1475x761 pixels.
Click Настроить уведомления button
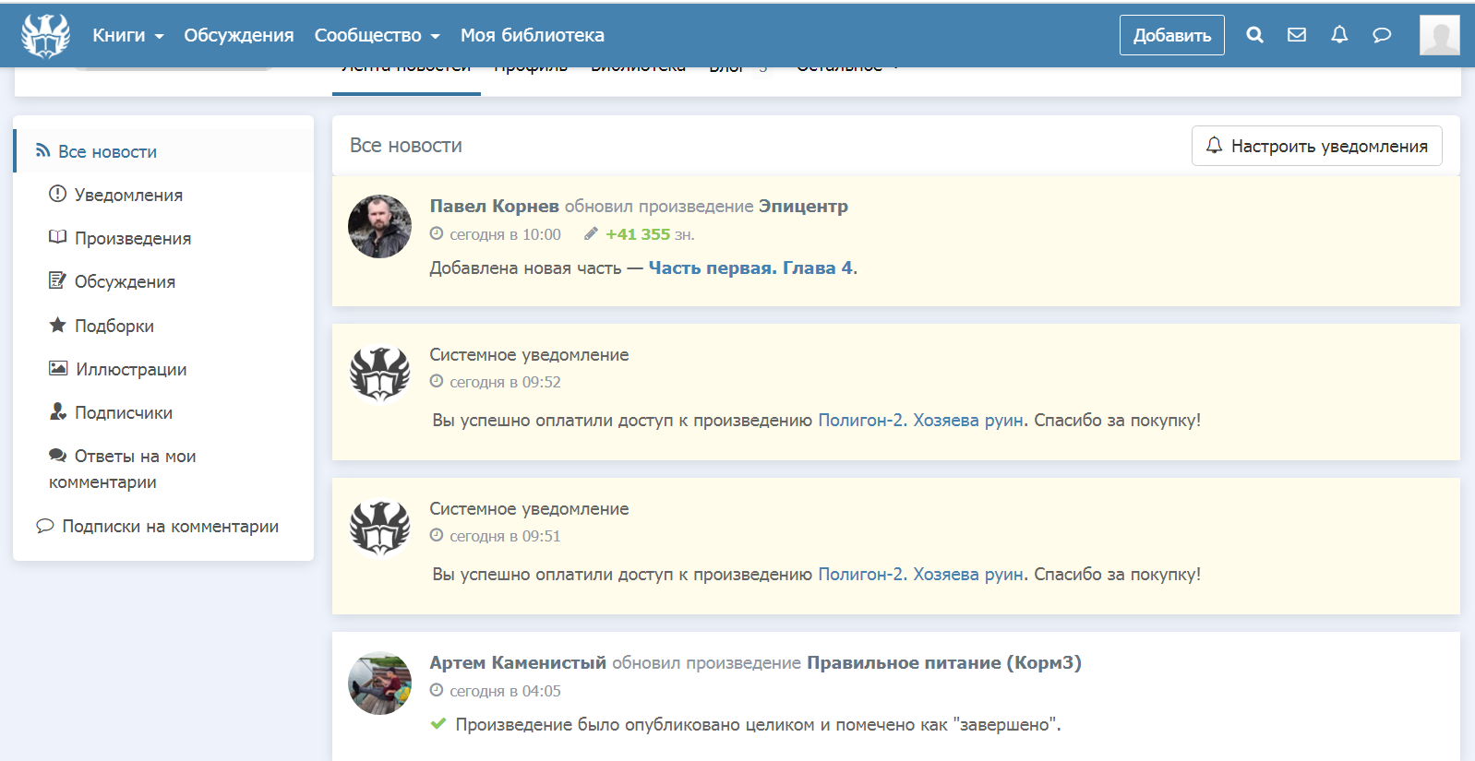click(x=1316, y=146)
